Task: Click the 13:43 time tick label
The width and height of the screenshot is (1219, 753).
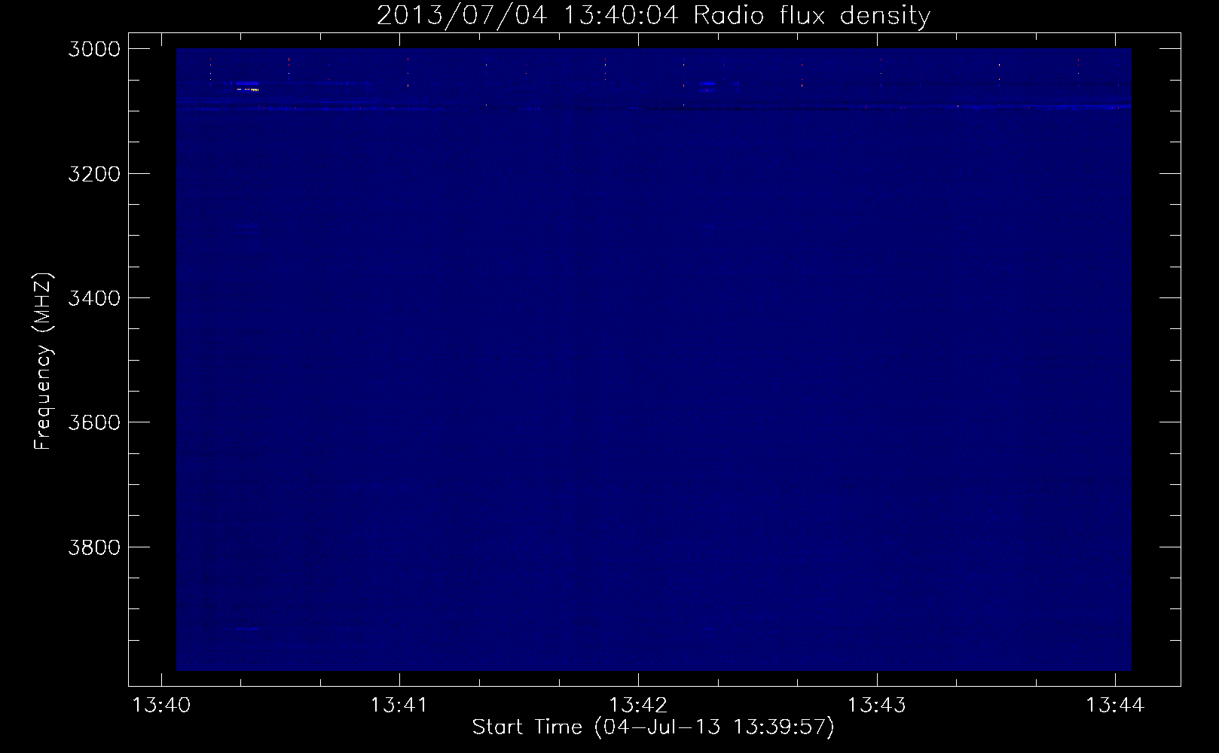Action: [x=876, y=706]
